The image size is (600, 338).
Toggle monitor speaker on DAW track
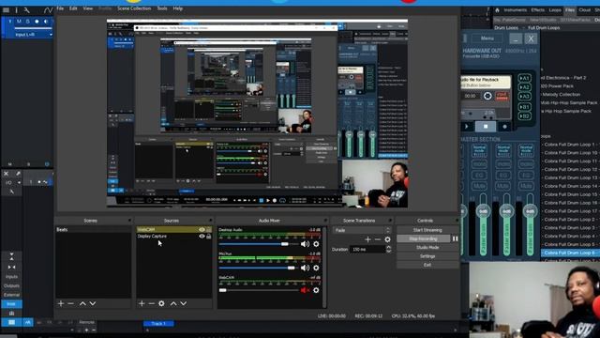46,22
